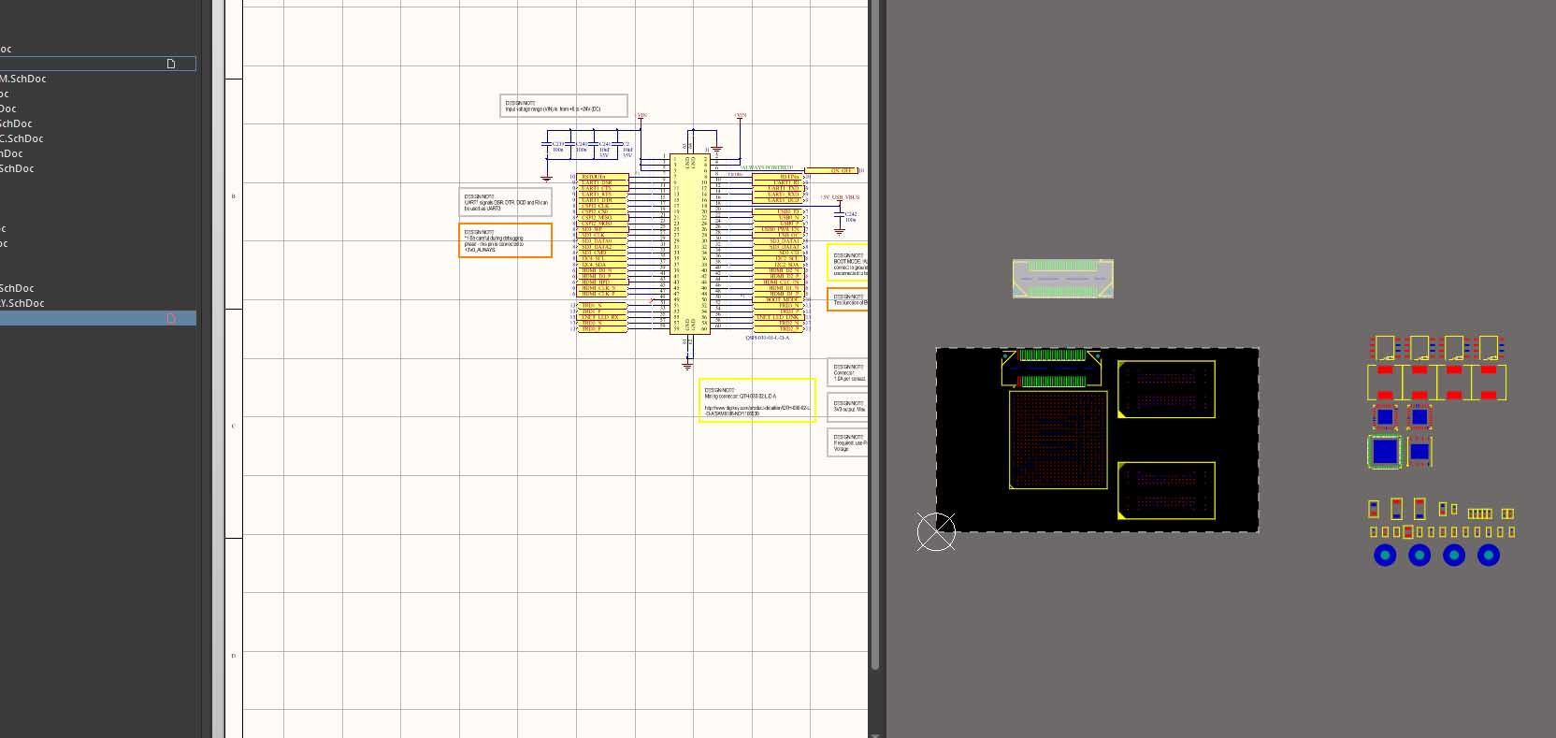Select the upper right memory footprint on the board
The width and height of the screenshot is (1556, 738).
coord(1166,389)
